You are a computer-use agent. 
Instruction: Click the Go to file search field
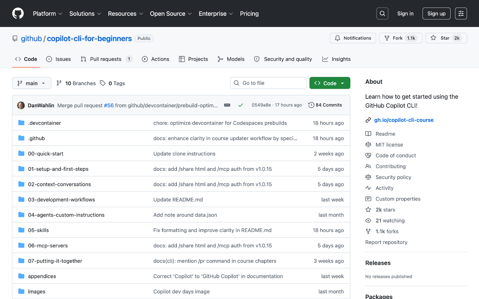[x=268, y=83]
